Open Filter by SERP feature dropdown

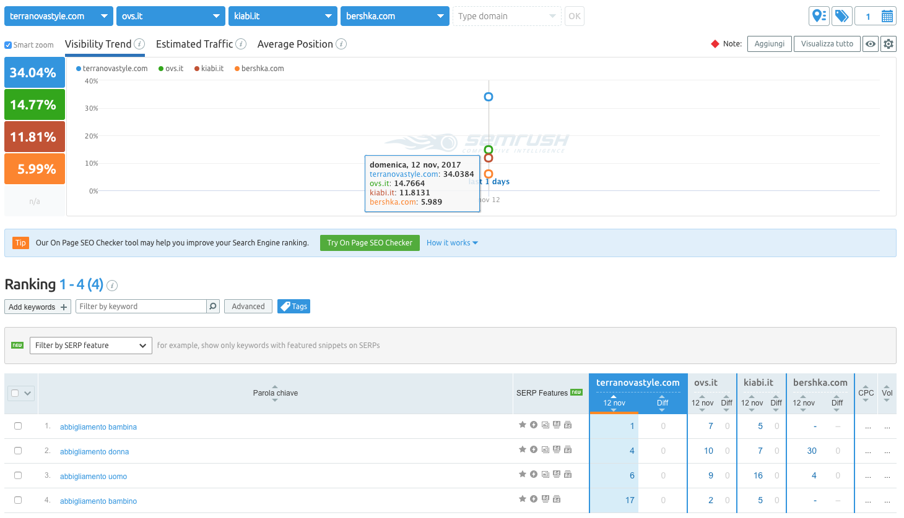click(91, 346)
